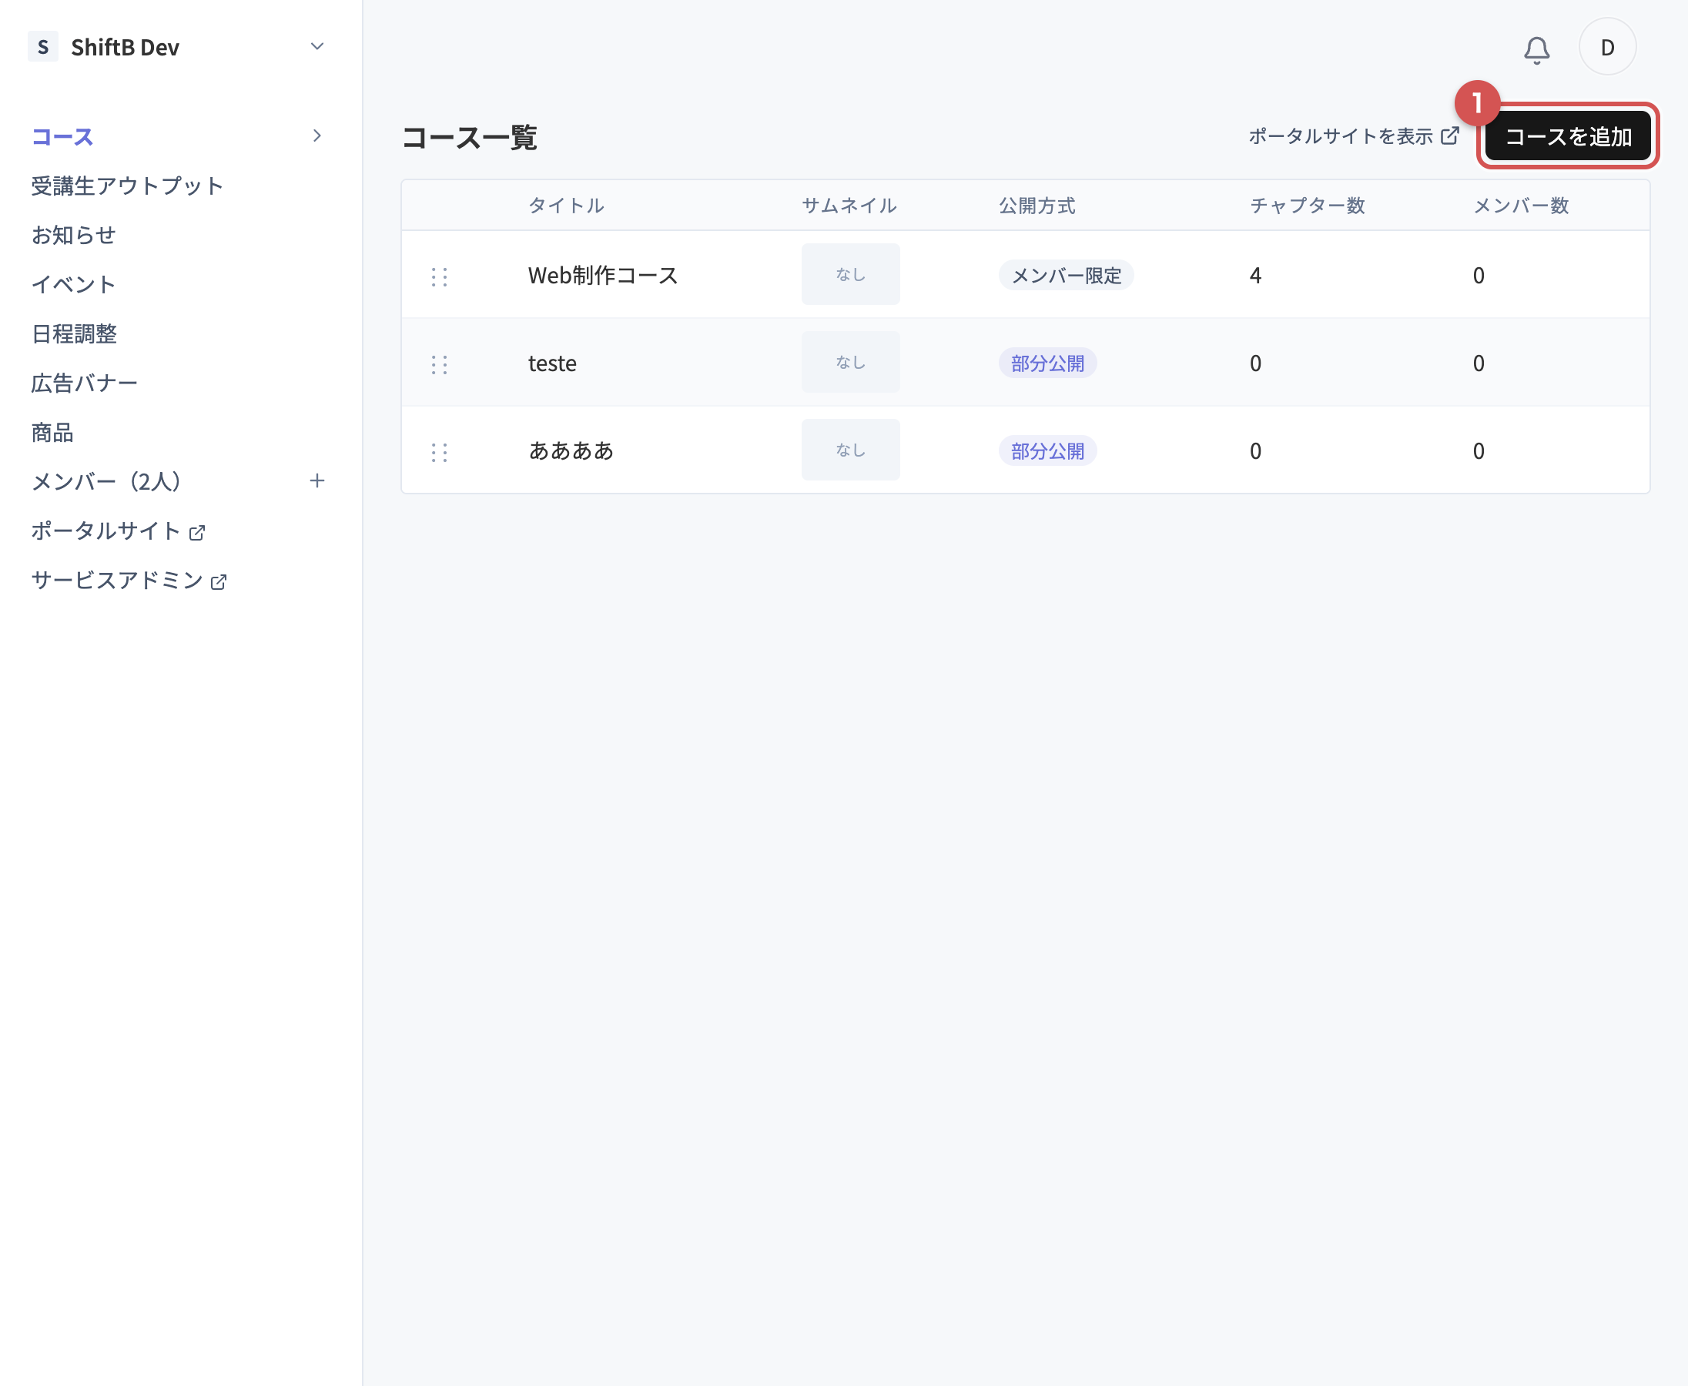1688x1386 pixels.
Task: Open the ああああ course
Action: click(571, 451)
